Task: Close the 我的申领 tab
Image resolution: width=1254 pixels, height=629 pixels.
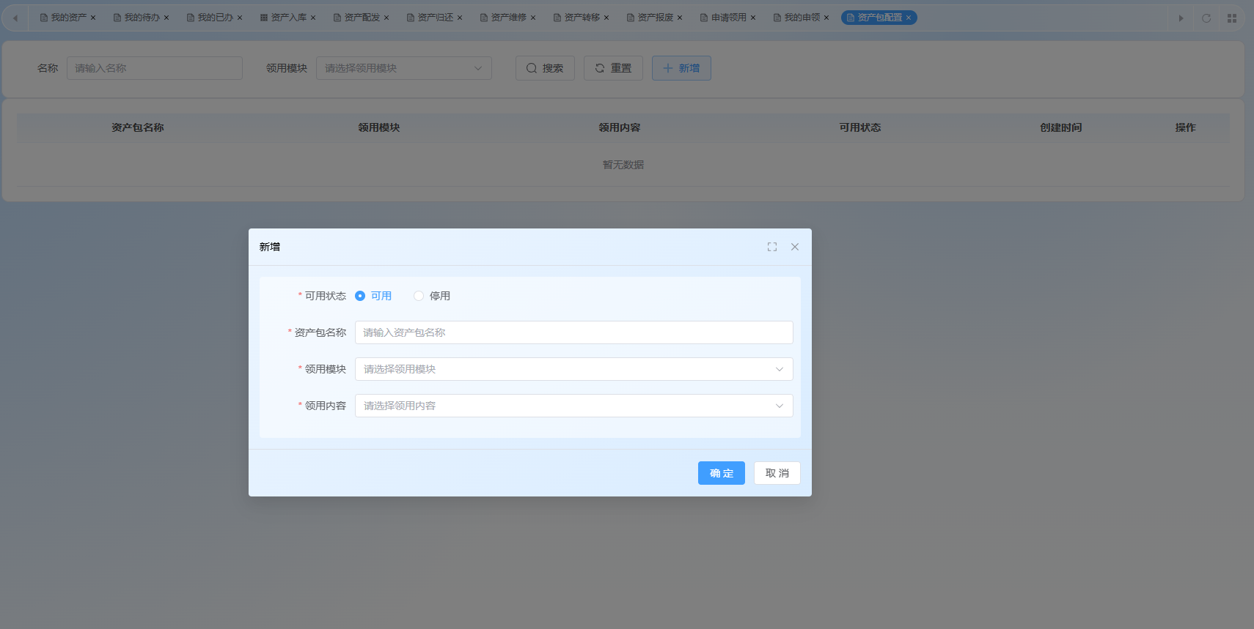Action: [x=826, y=18]
